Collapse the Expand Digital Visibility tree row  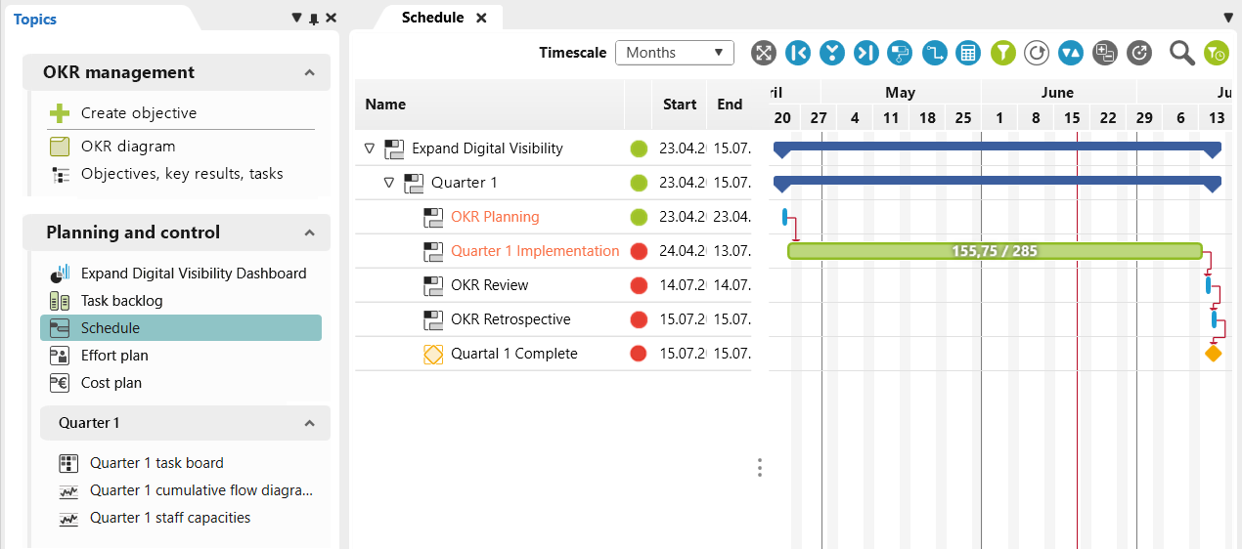click(x=370, y=148)
